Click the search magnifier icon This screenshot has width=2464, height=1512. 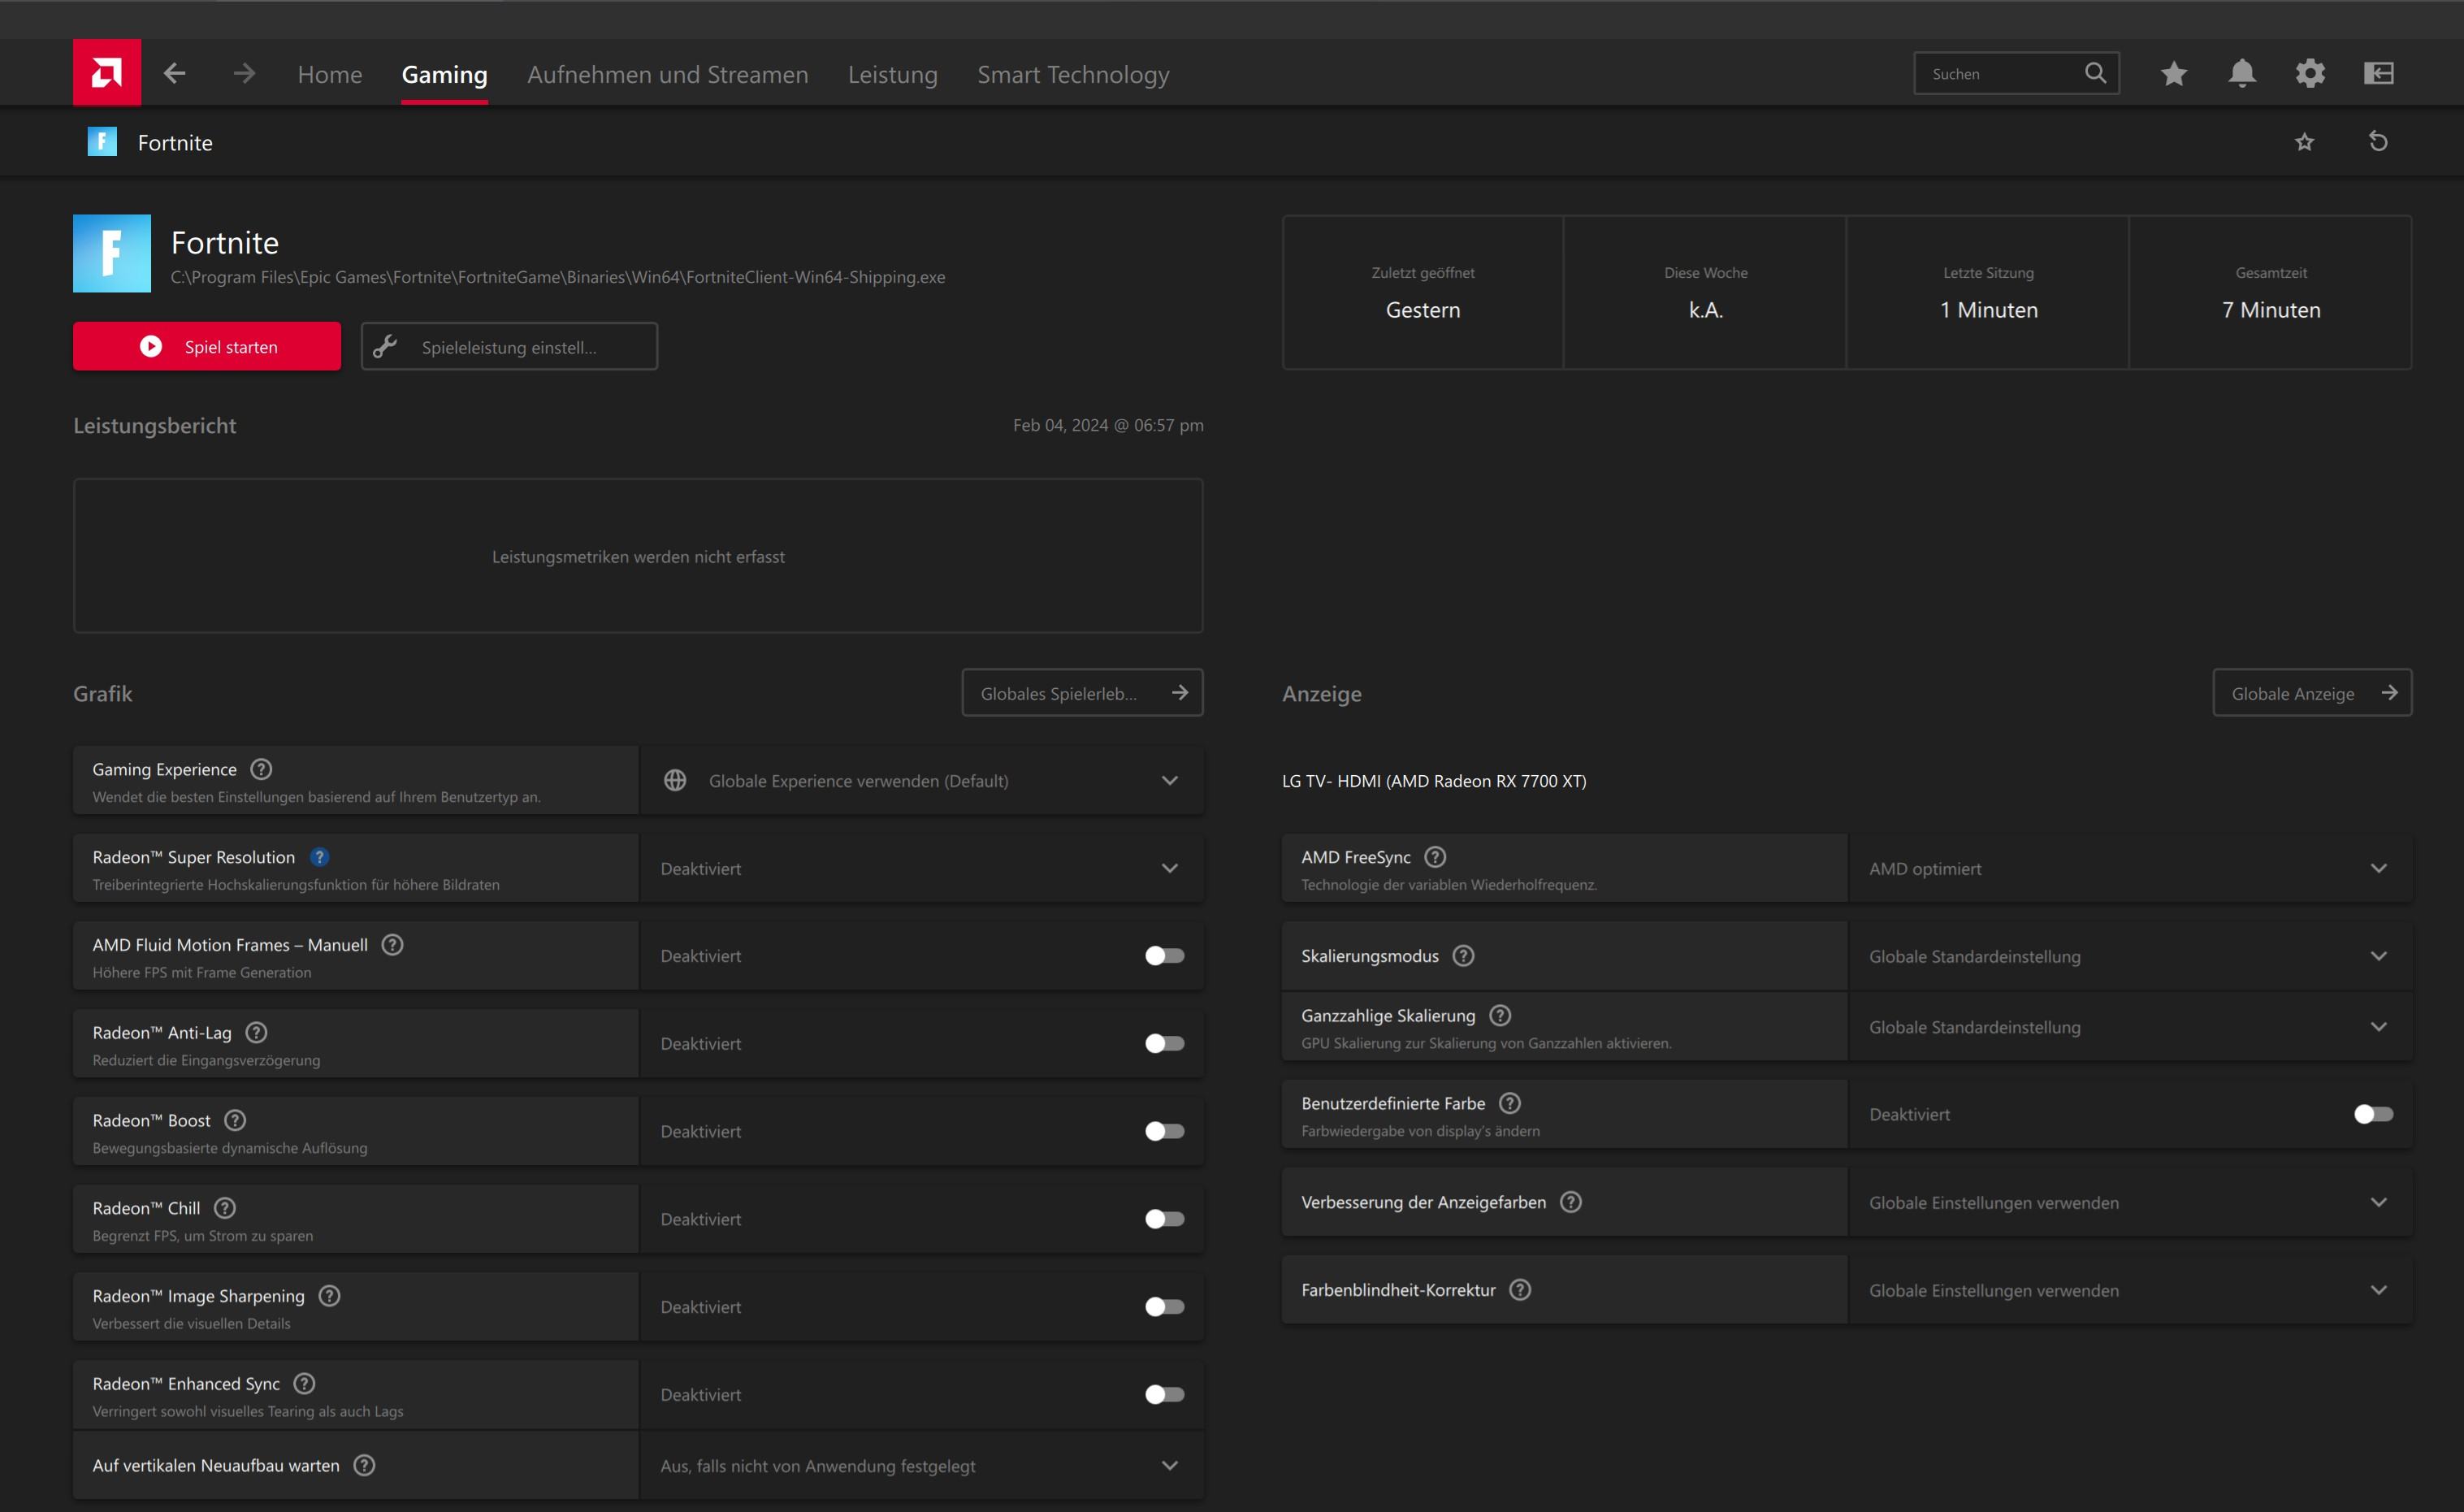coord(2095,73)
